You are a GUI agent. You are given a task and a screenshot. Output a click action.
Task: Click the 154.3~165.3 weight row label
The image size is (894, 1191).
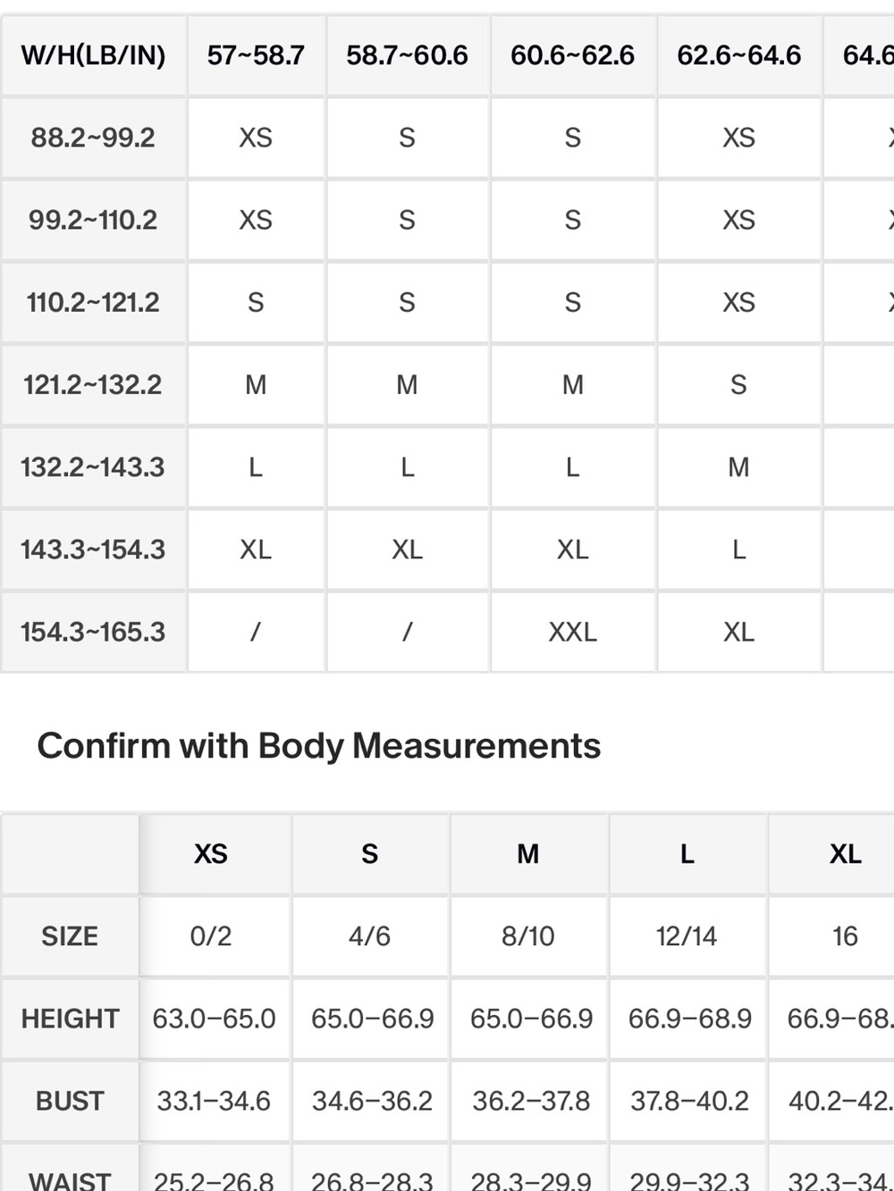click(93, 632)
